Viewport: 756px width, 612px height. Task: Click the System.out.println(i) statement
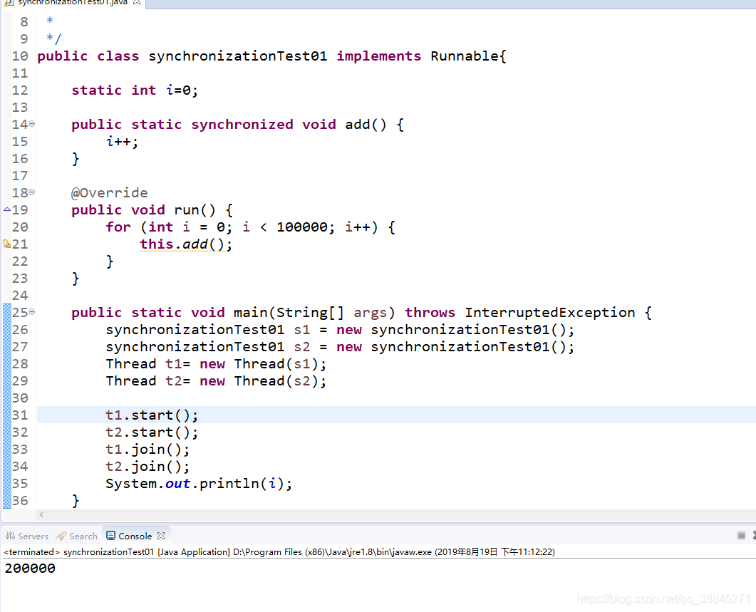point(199,483)
